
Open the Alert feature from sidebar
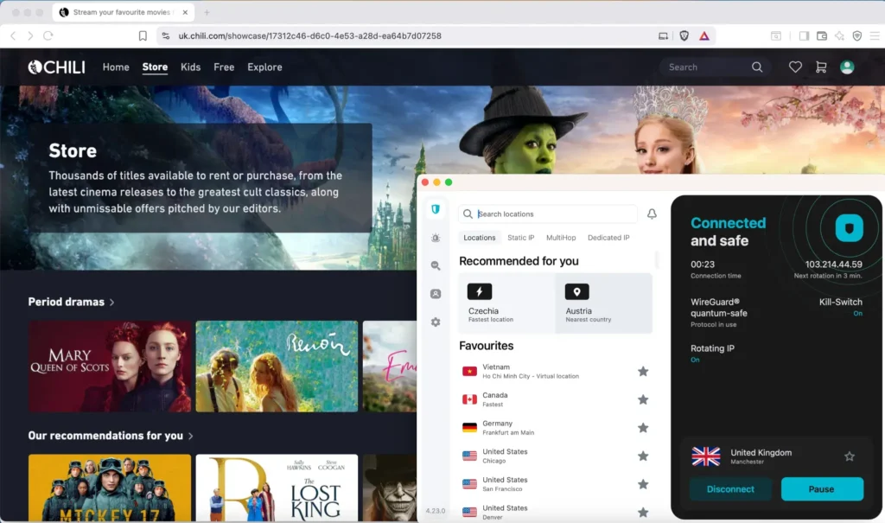[436, 239]
